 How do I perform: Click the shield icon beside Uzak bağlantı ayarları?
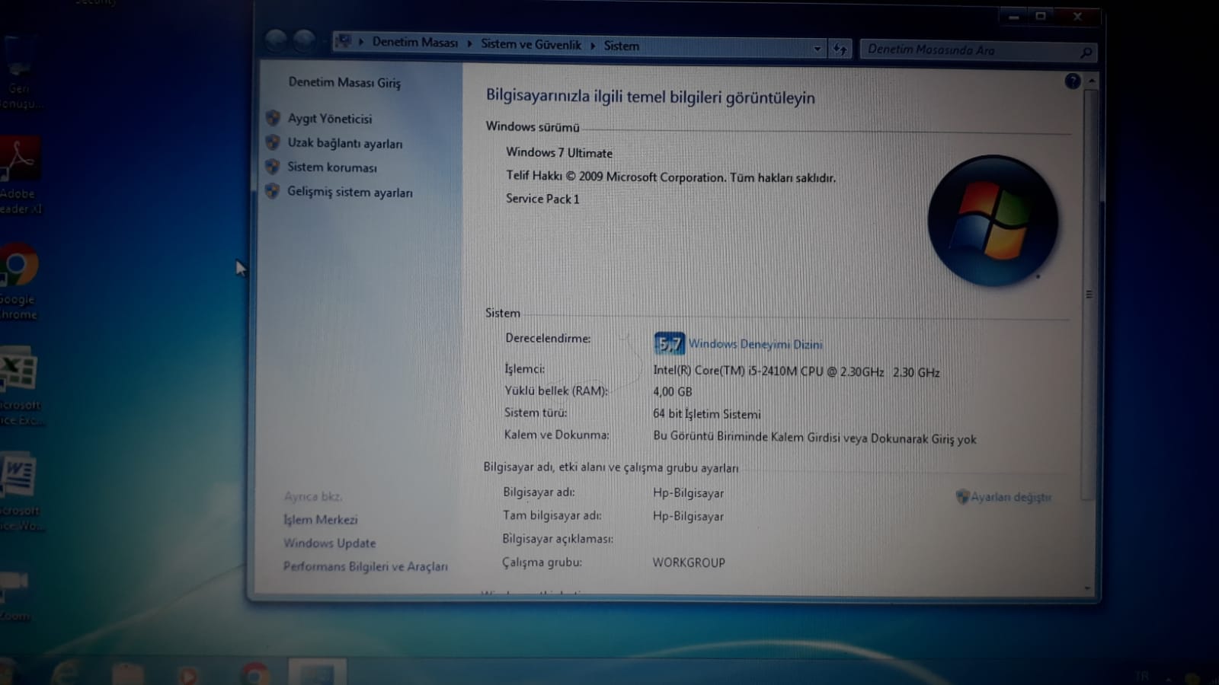273,142
